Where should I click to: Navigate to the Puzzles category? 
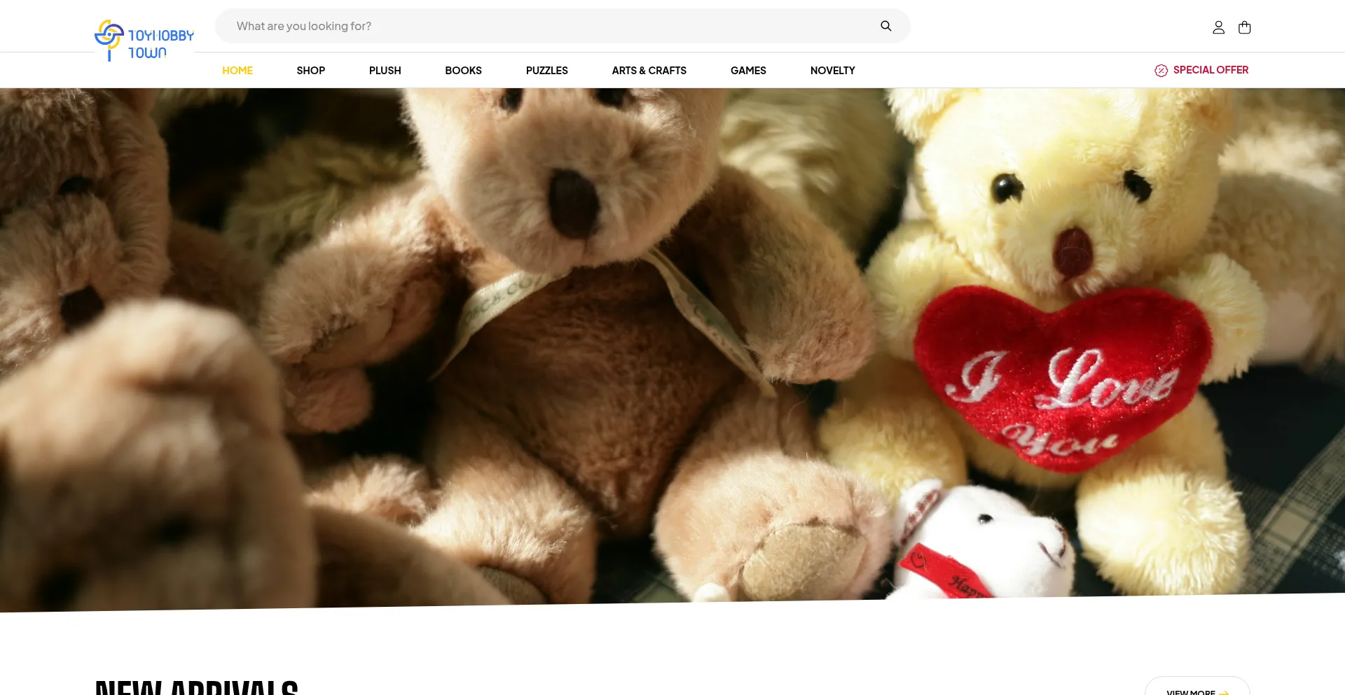tap(546, 71)
